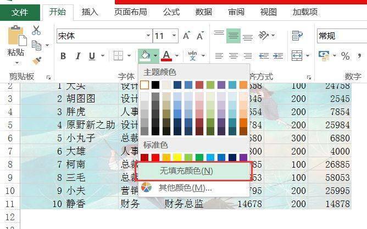Click the Copy icon in clipboard group

coord(36,45)
